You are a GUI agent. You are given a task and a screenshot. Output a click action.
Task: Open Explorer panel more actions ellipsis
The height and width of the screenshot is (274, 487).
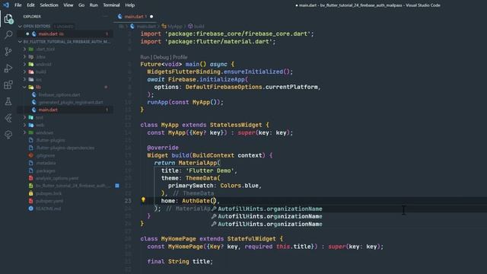pyautogui.click(x=106, y=17)
